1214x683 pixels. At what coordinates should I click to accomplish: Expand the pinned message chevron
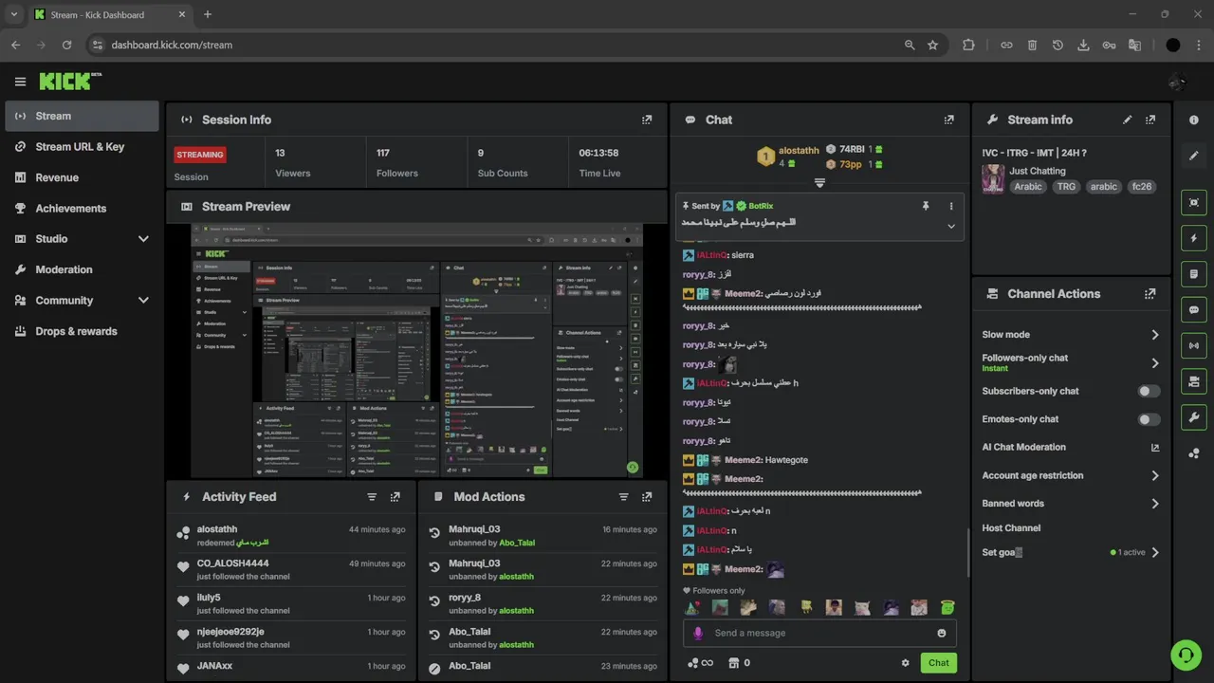coord(951,226)
